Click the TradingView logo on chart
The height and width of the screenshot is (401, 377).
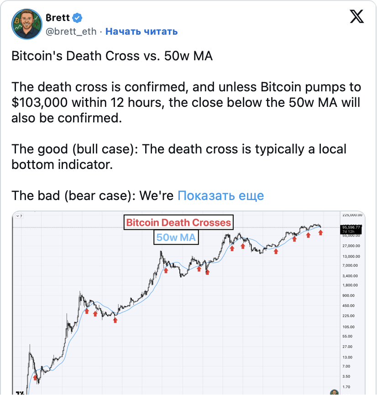(x=20, y=393)
